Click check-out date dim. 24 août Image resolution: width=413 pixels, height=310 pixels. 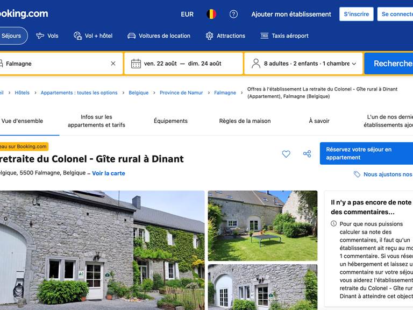tap(205, 64)
